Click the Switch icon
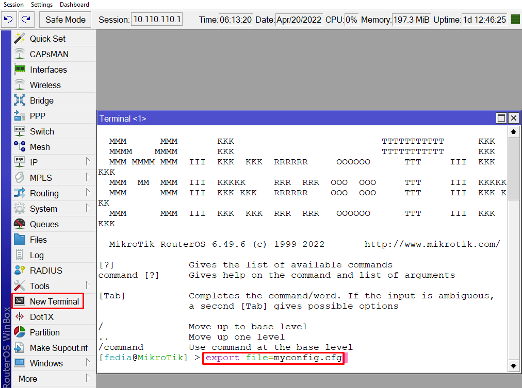 (20, 131)
